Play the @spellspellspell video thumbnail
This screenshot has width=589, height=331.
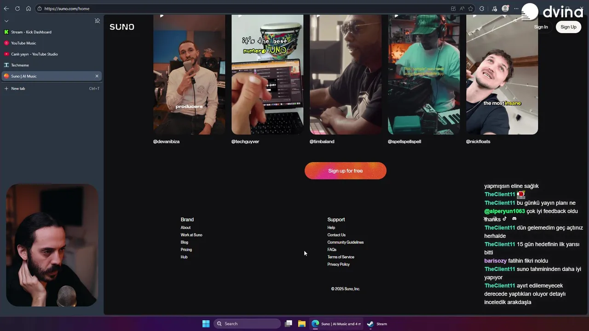(x=424, y=74)
